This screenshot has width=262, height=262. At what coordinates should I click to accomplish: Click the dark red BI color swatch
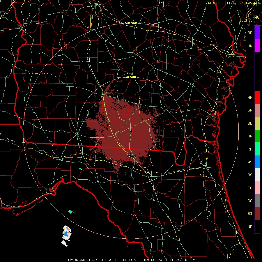coord(257,214)
